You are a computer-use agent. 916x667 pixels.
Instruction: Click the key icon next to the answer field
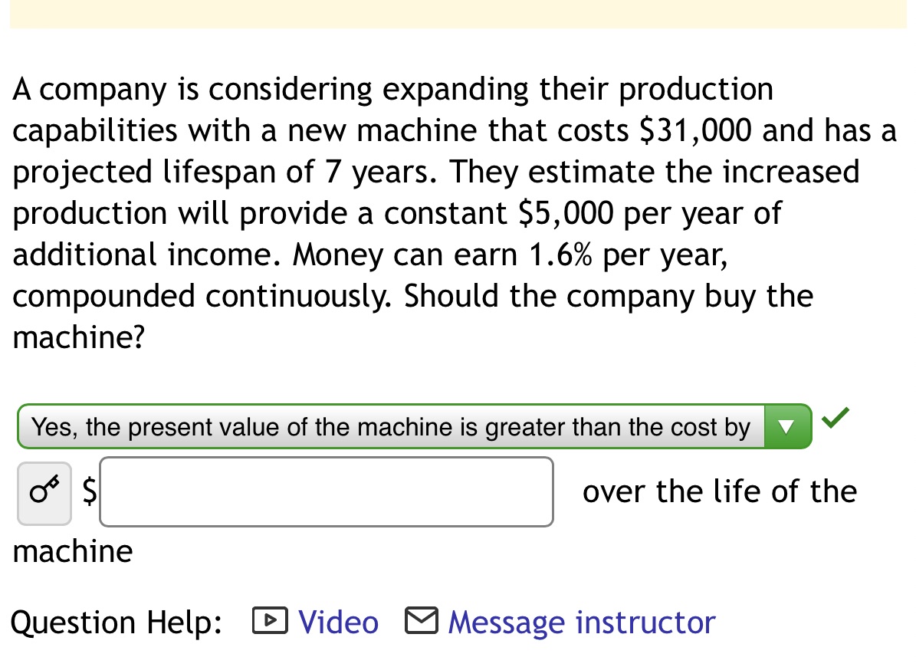(x=44, y=492)
